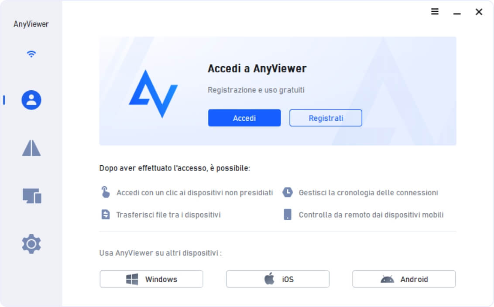Download AnyViewer for iOS

[278, 279]
